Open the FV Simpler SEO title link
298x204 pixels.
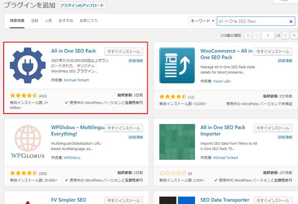tap(68, 200)
